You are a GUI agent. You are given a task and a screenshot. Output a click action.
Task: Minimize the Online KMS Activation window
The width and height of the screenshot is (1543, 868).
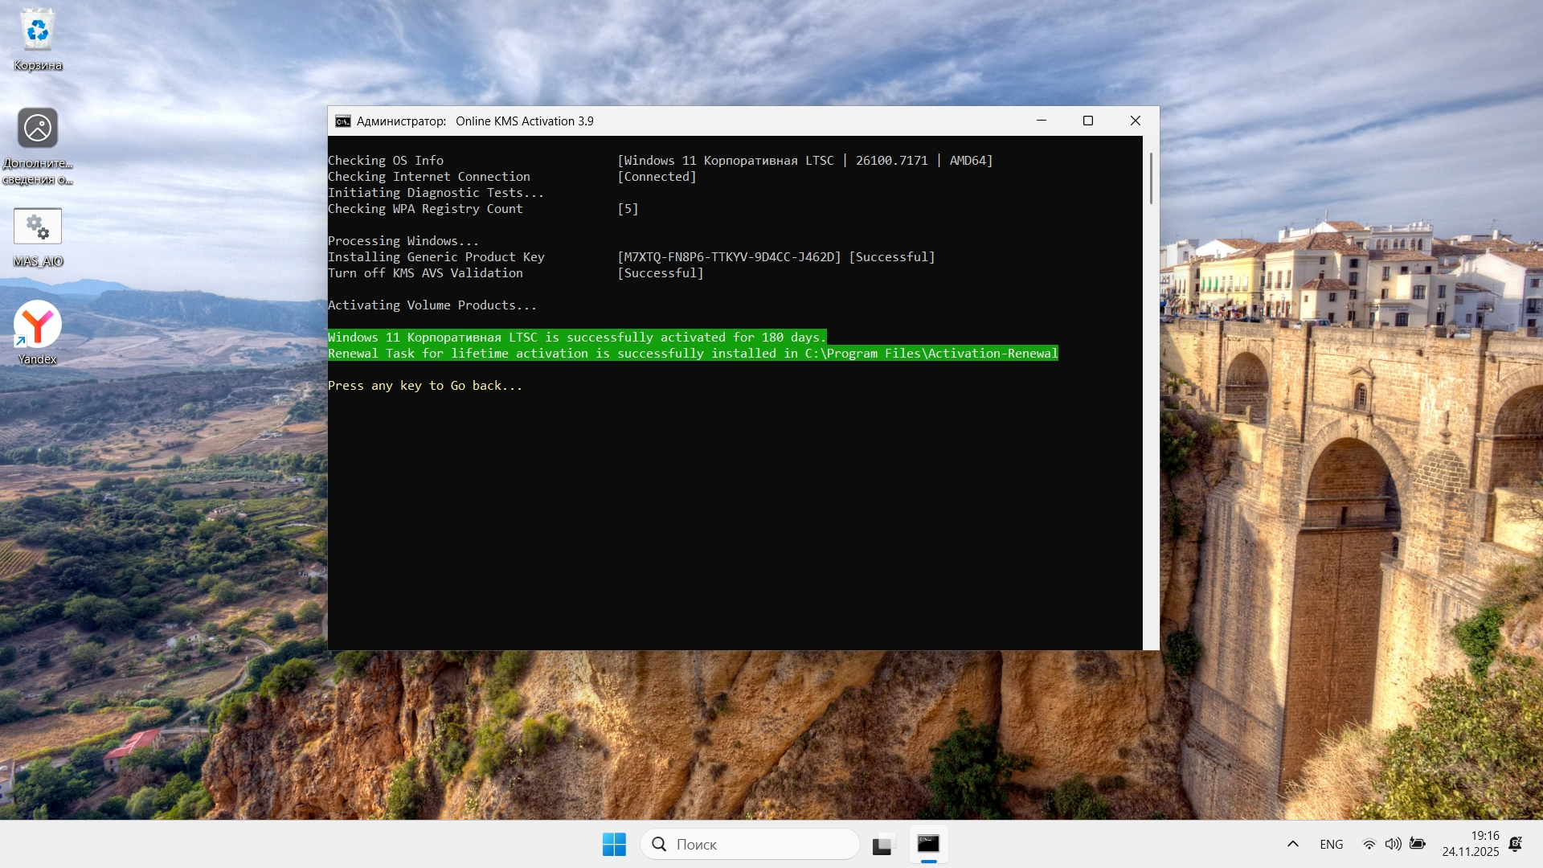[x=1042, y=121]
